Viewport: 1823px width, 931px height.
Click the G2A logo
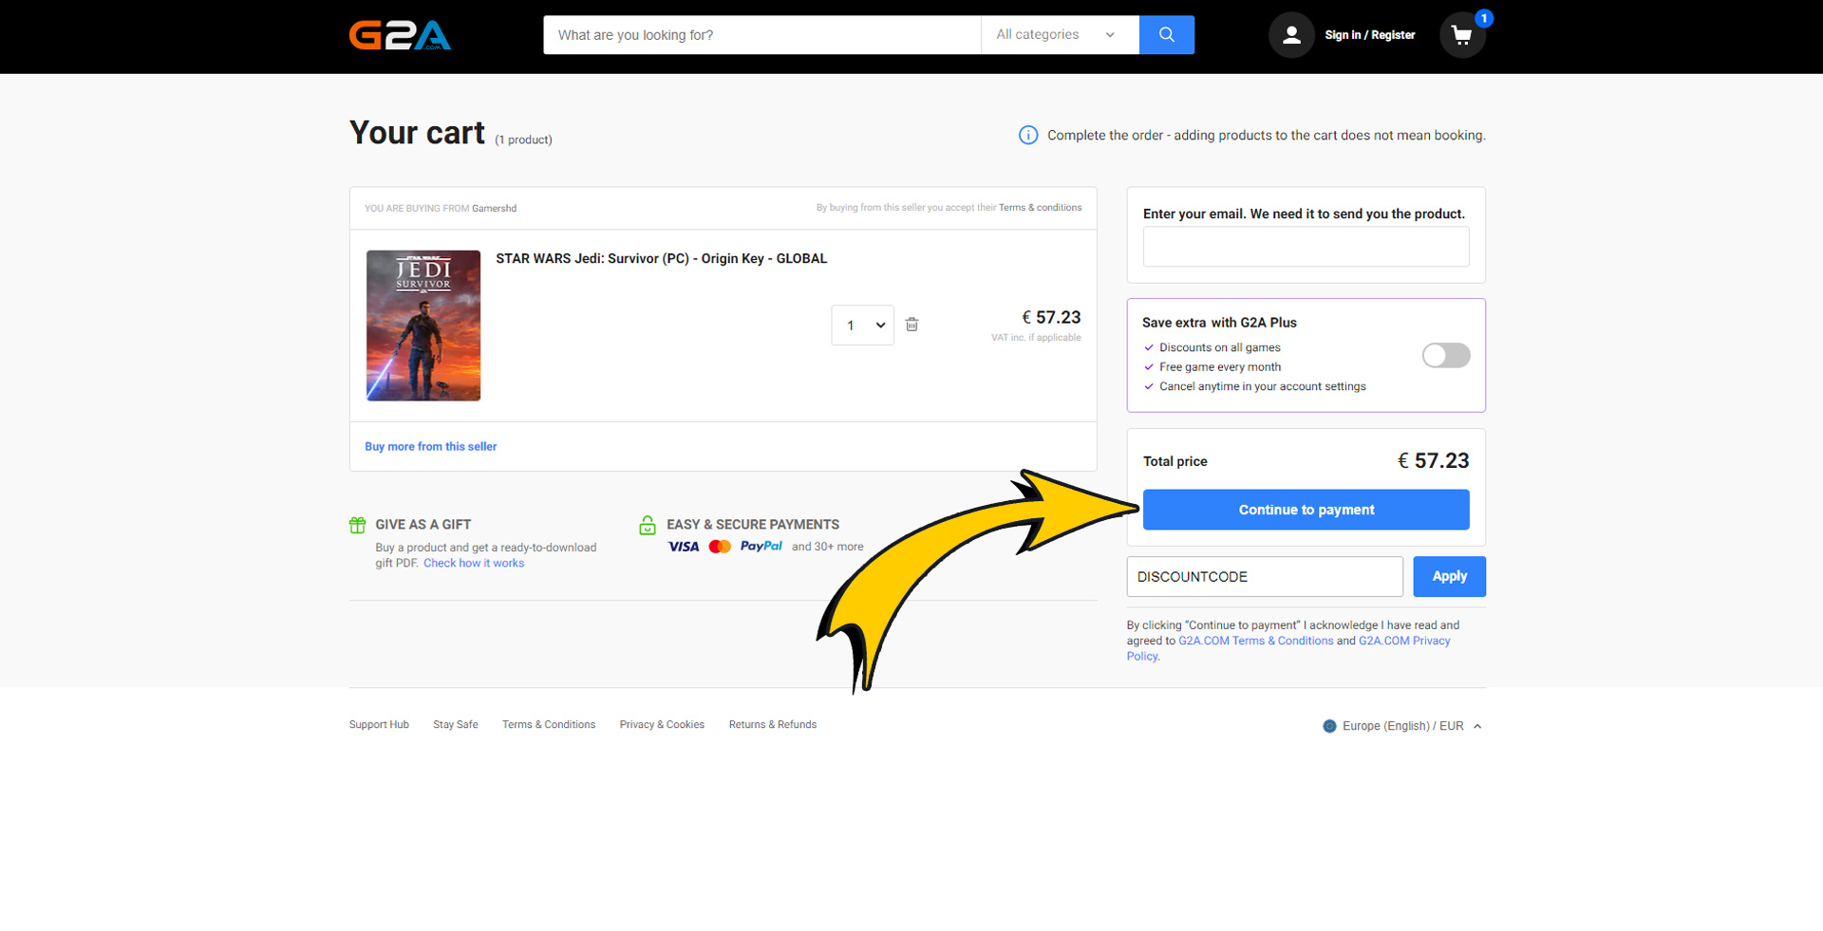point(400,35)
